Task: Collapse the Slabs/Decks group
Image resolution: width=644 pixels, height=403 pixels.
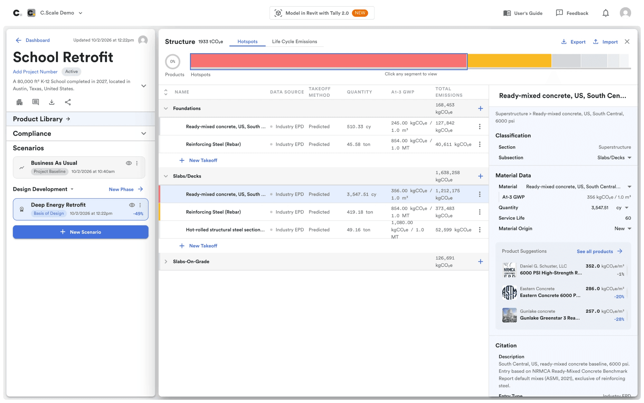Action: (166, 176)
